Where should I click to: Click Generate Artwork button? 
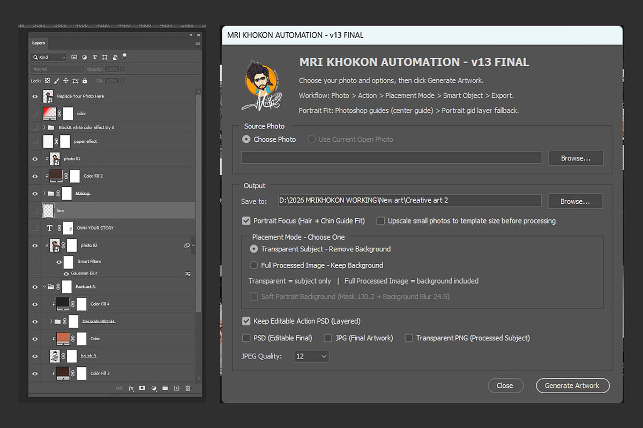[572, 386]
